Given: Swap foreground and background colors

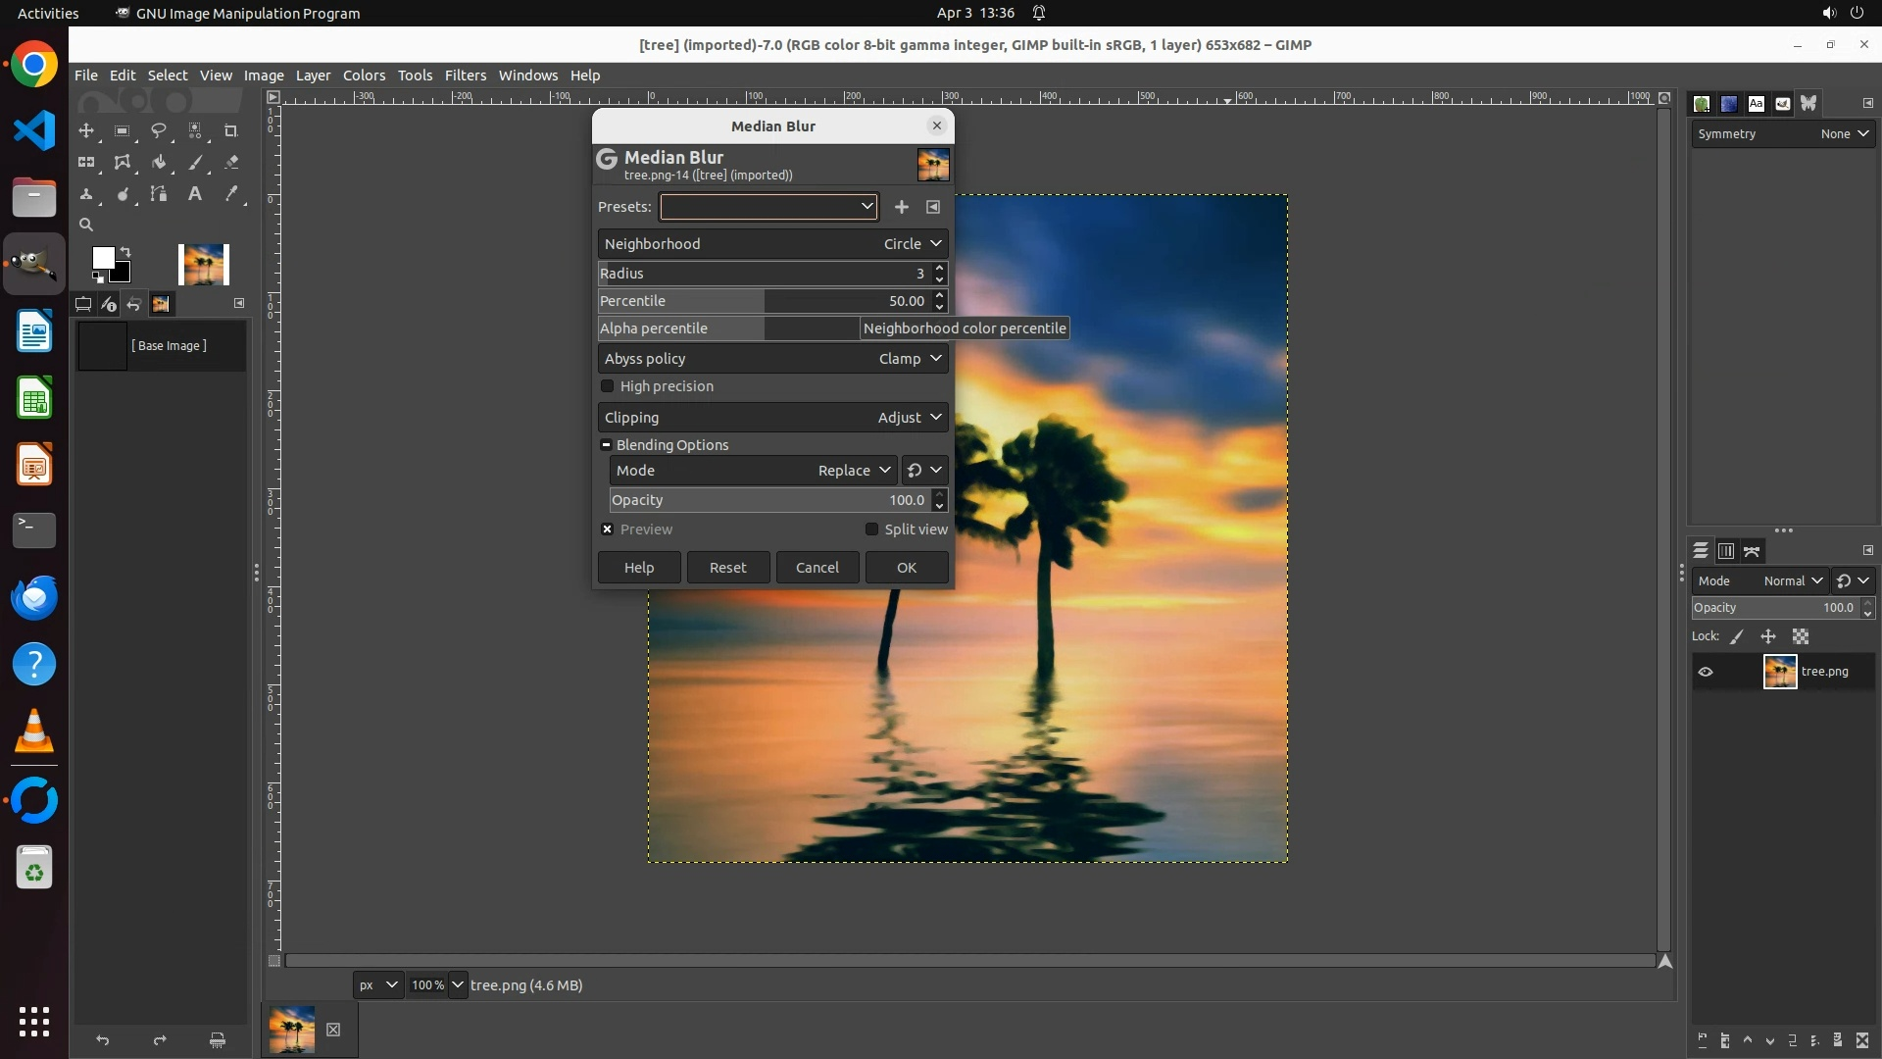Looking at the screenshot, I should [x=125, y=252].
